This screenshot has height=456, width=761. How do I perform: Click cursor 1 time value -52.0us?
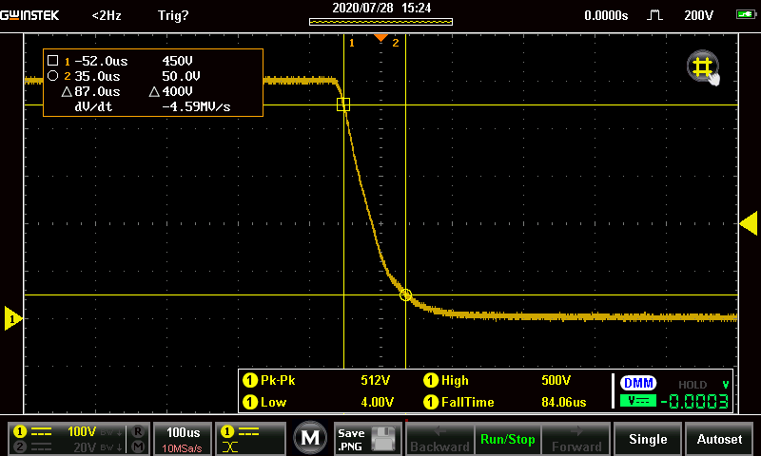tap(101, 61)
